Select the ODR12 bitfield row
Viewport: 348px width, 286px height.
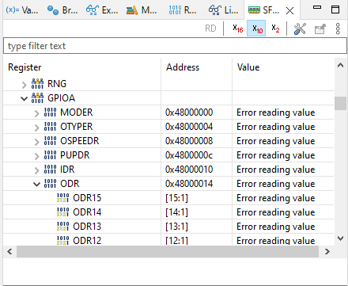point(168,240)
